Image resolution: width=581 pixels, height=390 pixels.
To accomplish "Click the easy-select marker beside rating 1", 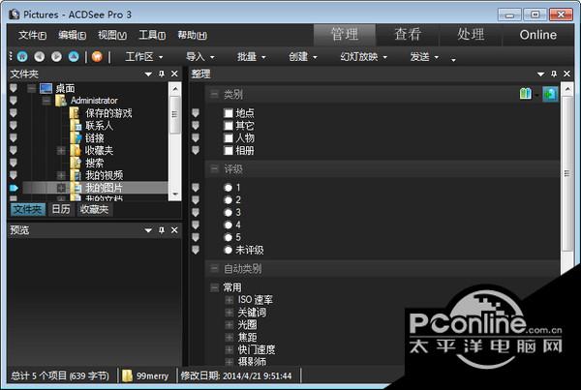I will click(196, 188).
